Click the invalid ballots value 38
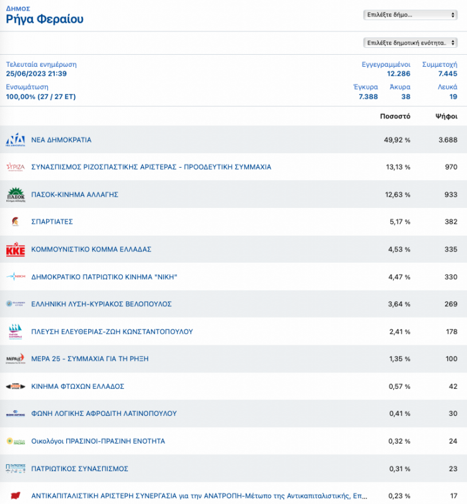This screenshot has height=504, width=467. pyautogui.click(x=406, y=96)
